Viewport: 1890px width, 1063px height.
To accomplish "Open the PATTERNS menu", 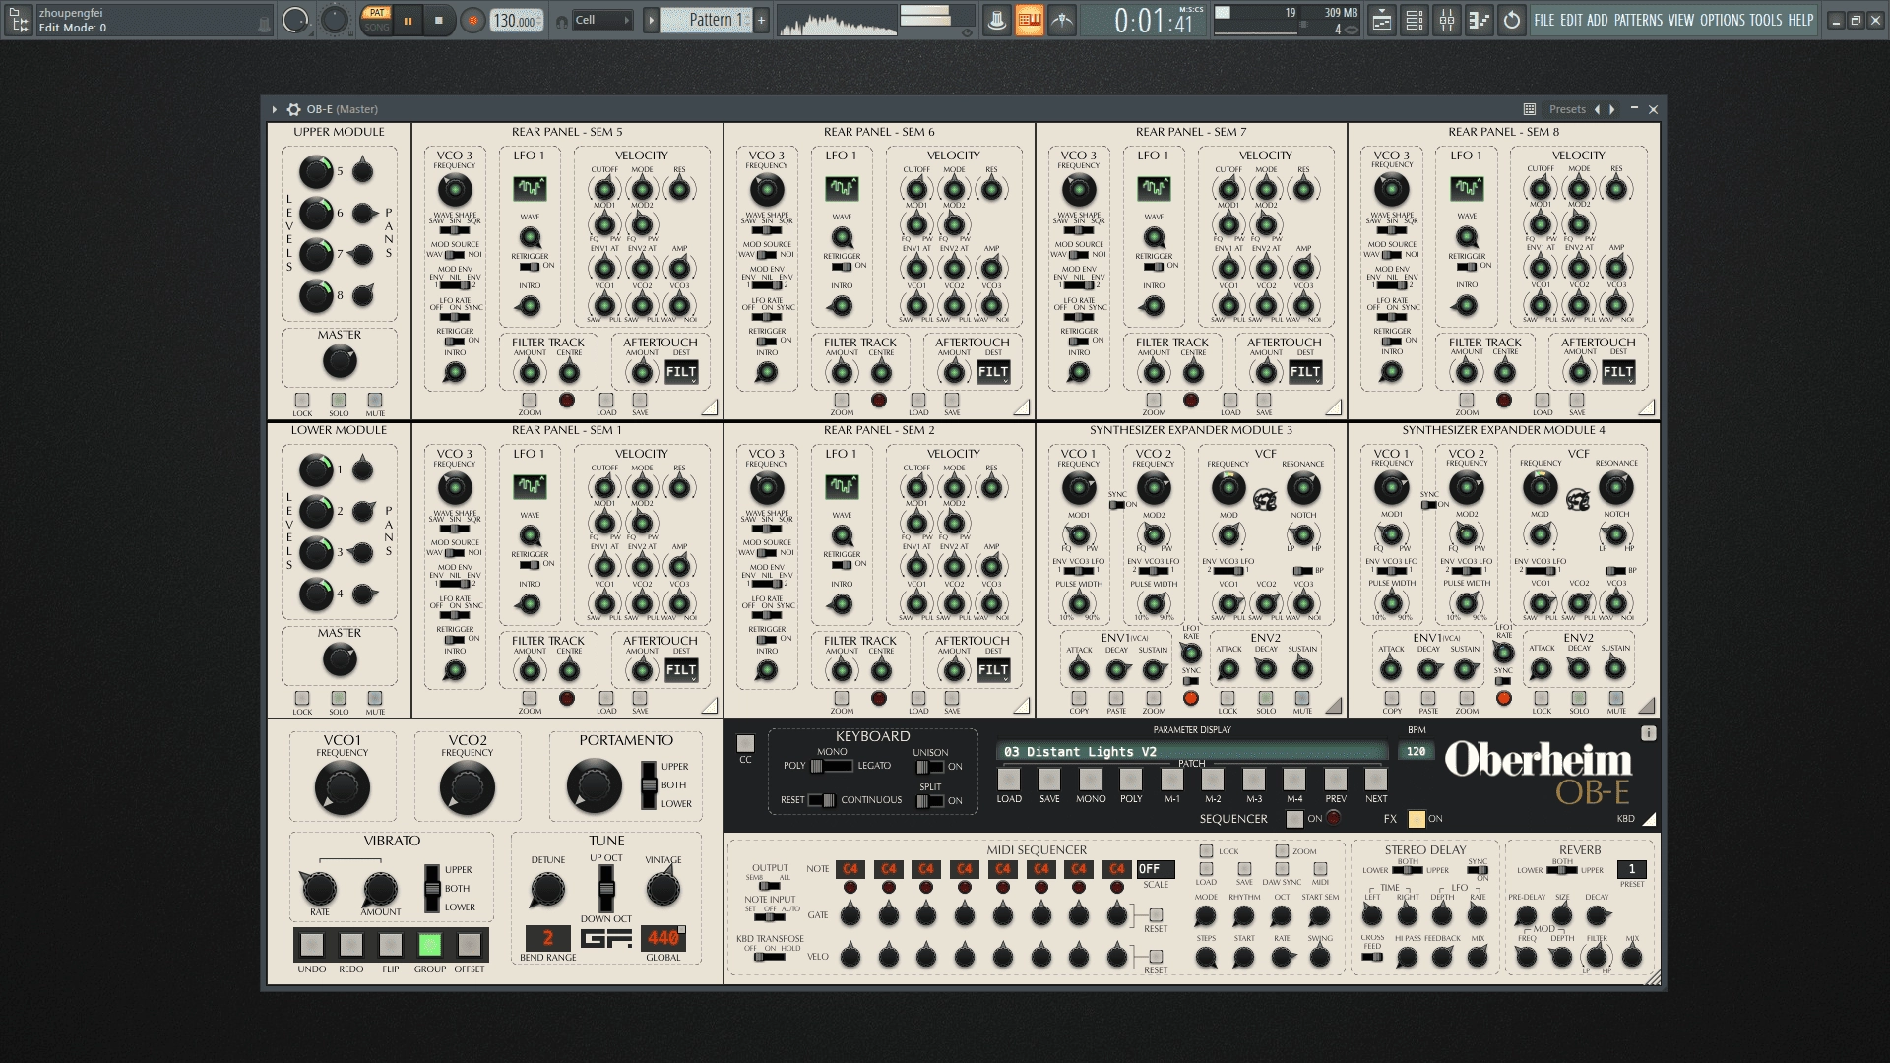I will point(1638,20).
